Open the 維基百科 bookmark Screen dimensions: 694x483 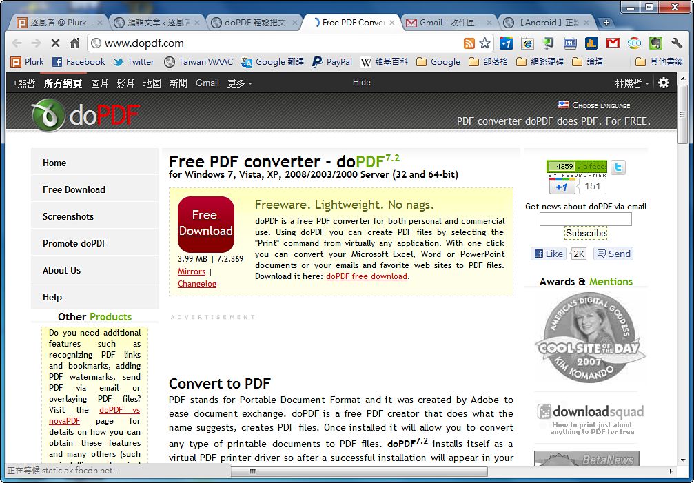tap(384, 62)
